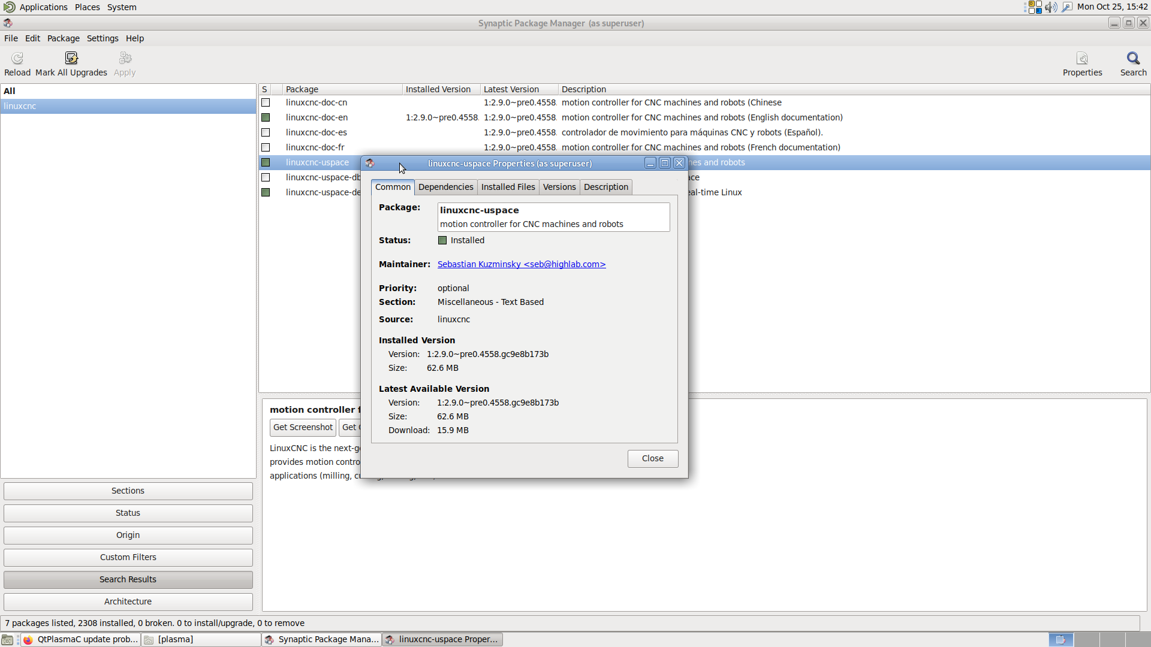Open the System menu in top panel
The image size is (1151, 647).
click(x=122, y=7)
